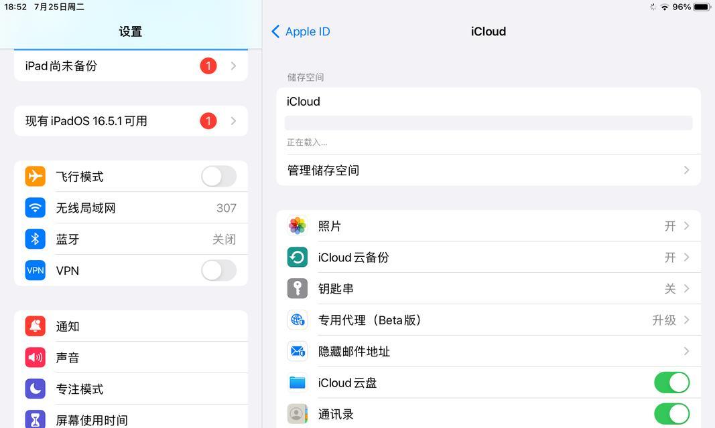This screenshot has height=428, width=715.
Task: Open 声音 sounds settings
Action: point(131,358)
